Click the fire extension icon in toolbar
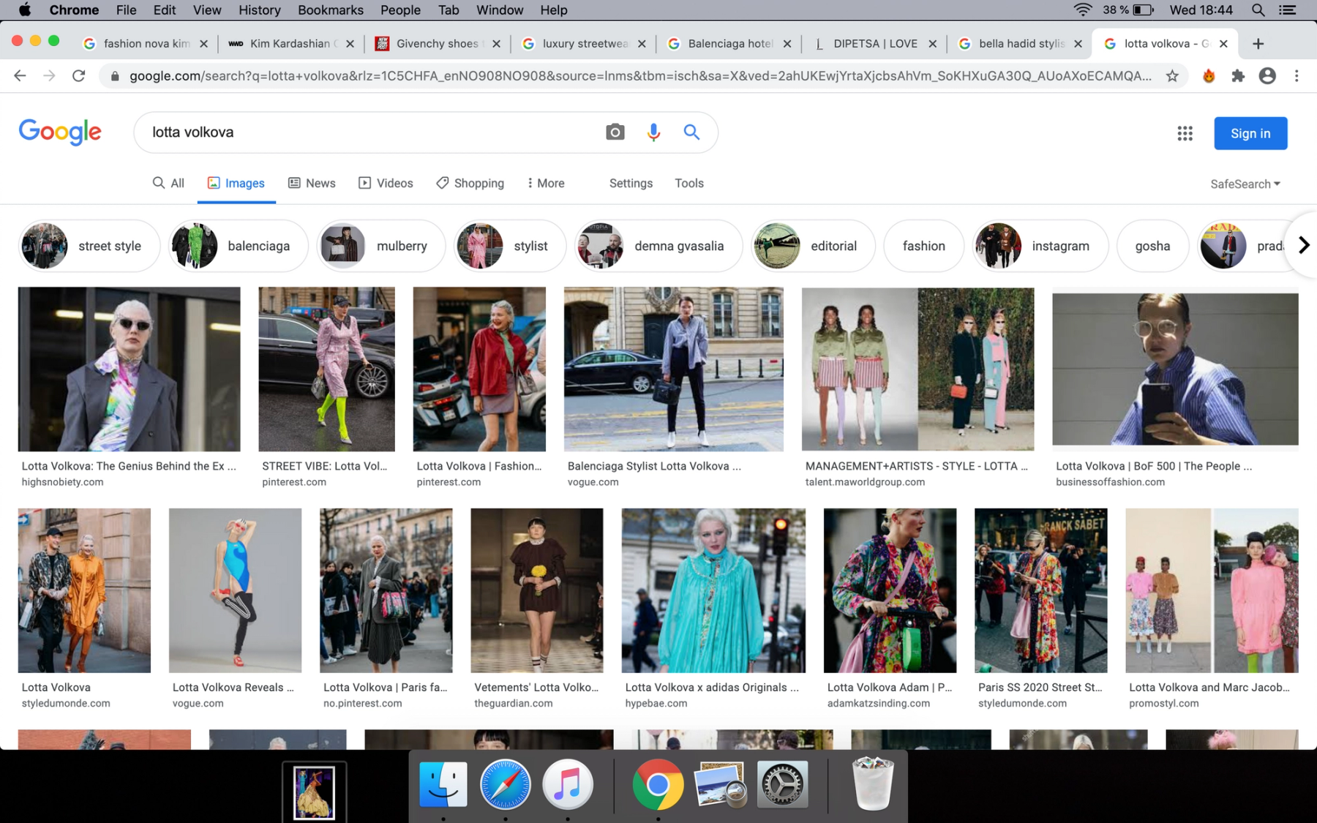 click(x=1209, y=76)
